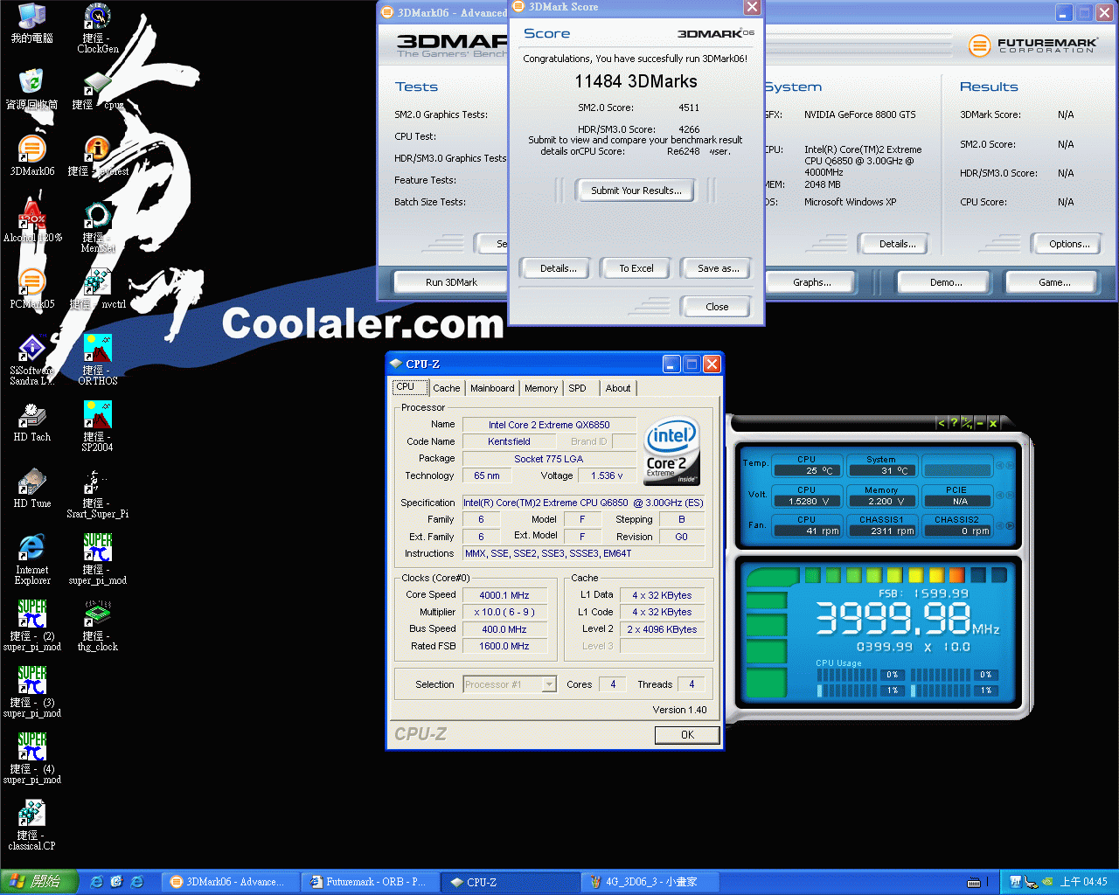Click the Game button in 3DMark06
Screen dimensions: 1119x895
coord(1053,282)
